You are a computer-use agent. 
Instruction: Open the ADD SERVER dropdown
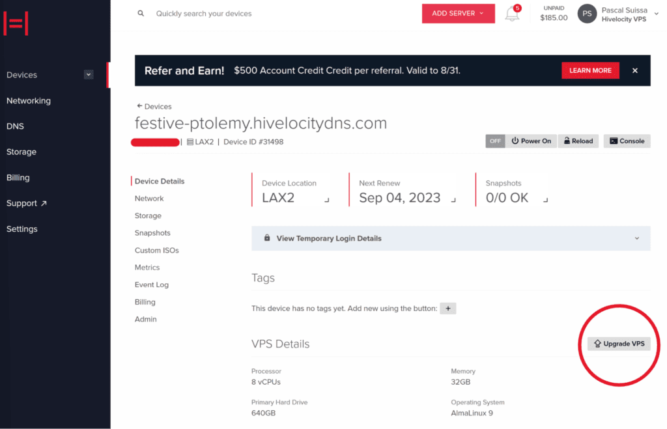click(x=458, y=13)
